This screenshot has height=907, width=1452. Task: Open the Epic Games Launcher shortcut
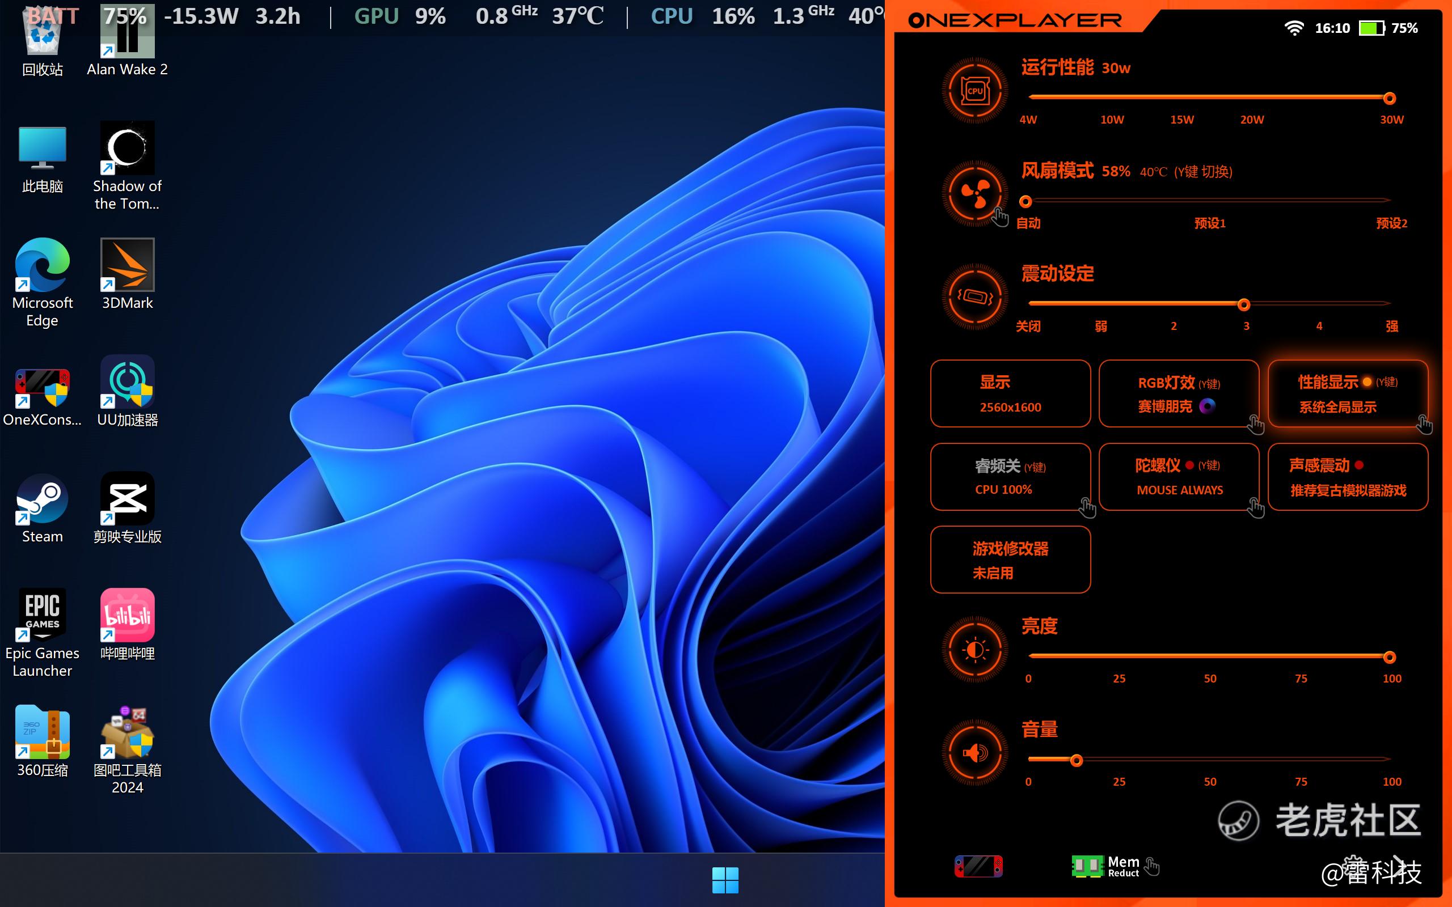click(42, 633)
